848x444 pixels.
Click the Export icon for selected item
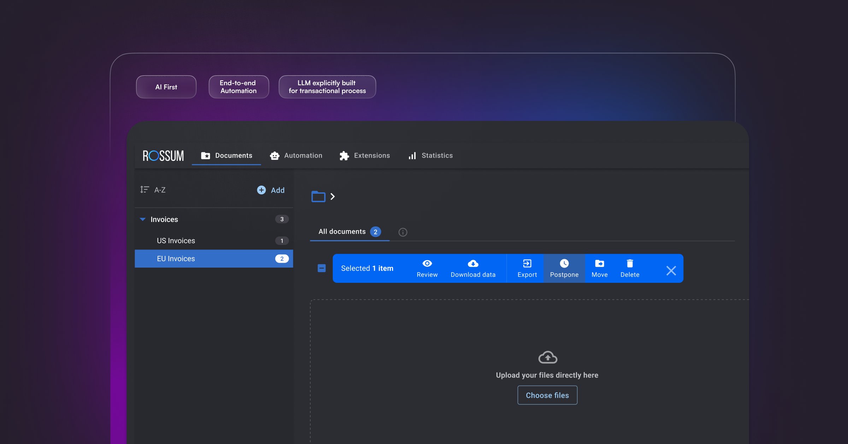click(527, 263)
